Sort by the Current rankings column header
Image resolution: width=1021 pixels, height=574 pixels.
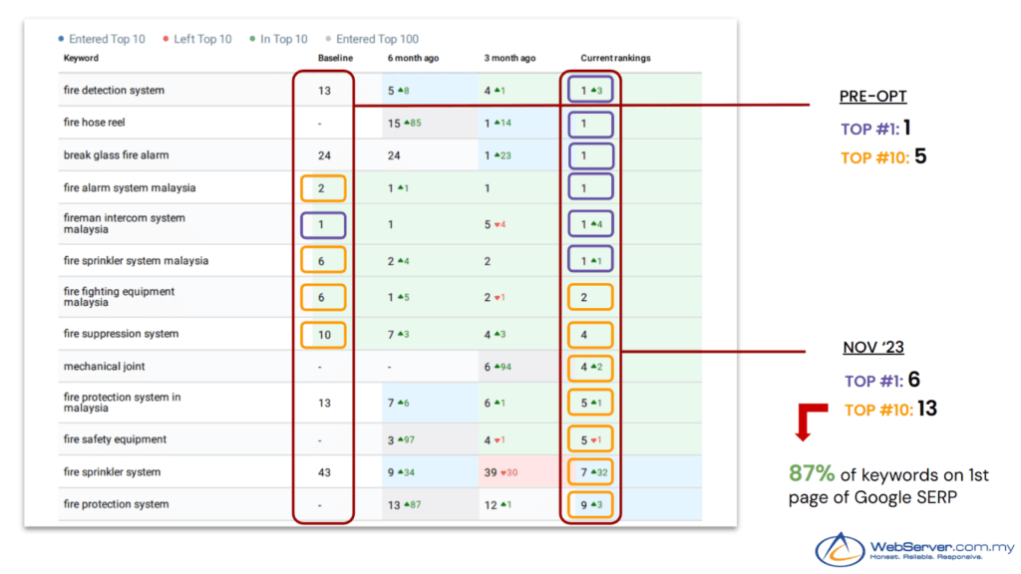tap(615, 59)
